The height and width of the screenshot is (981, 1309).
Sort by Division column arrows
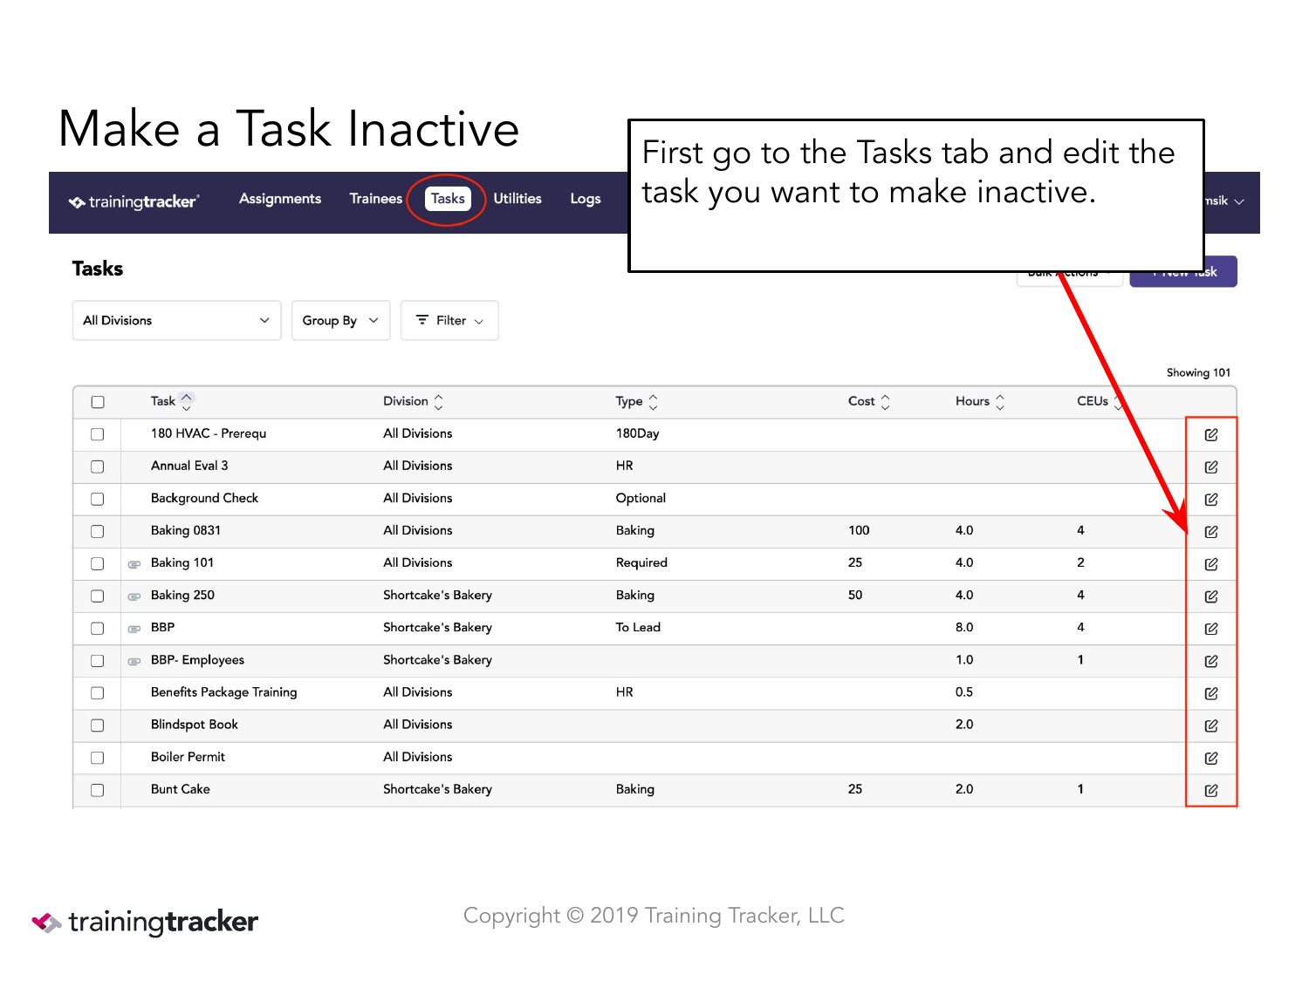pos(438,401)
